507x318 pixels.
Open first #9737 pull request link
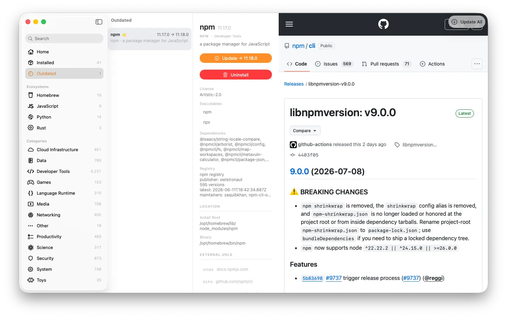333,278
